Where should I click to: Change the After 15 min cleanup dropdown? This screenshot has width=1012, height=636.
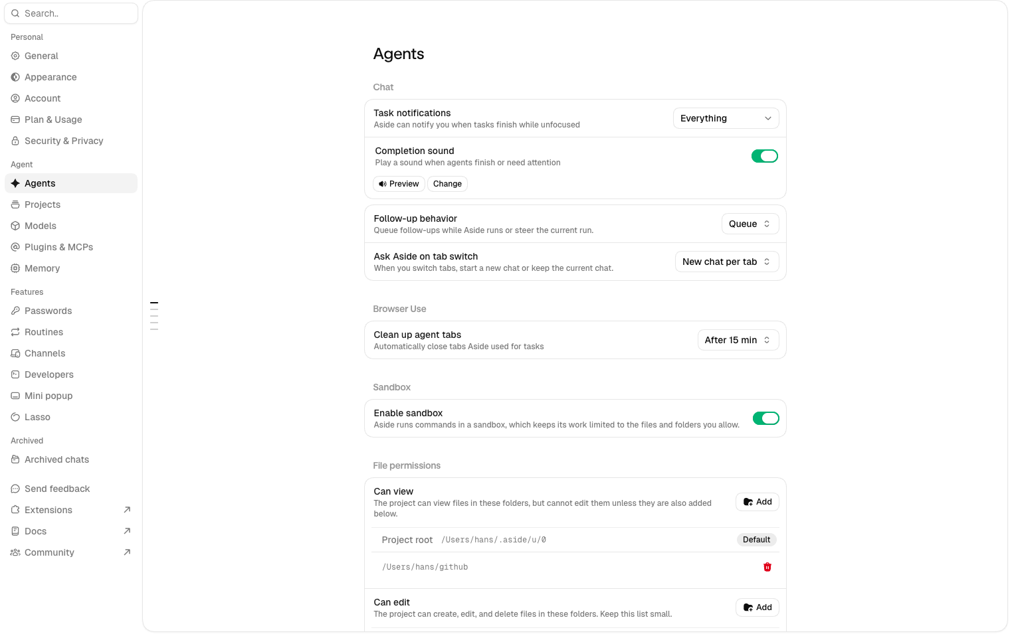tap(738, 340)
